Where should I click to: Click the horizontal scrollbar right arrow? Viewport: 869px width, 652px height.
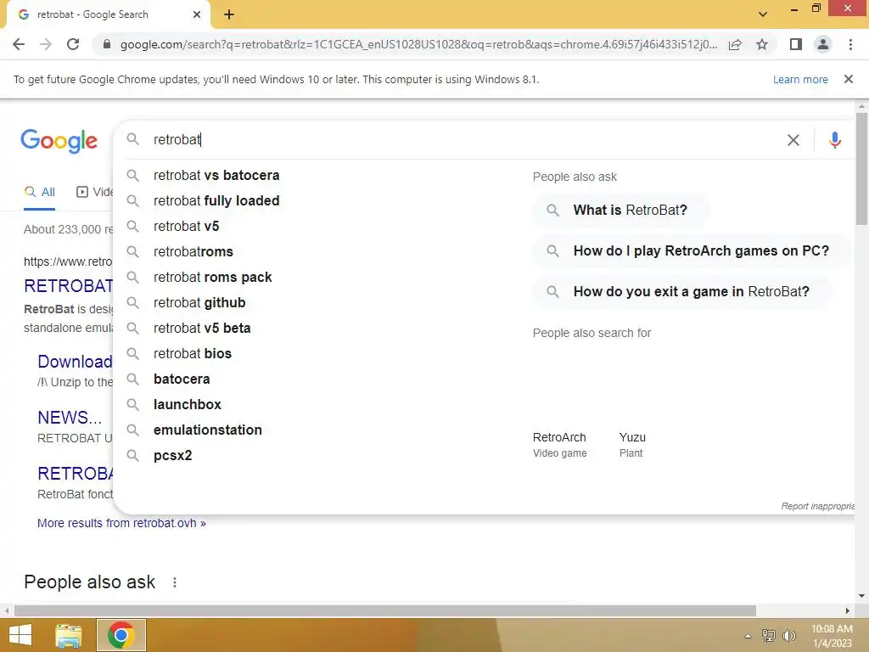coord(848,611)
